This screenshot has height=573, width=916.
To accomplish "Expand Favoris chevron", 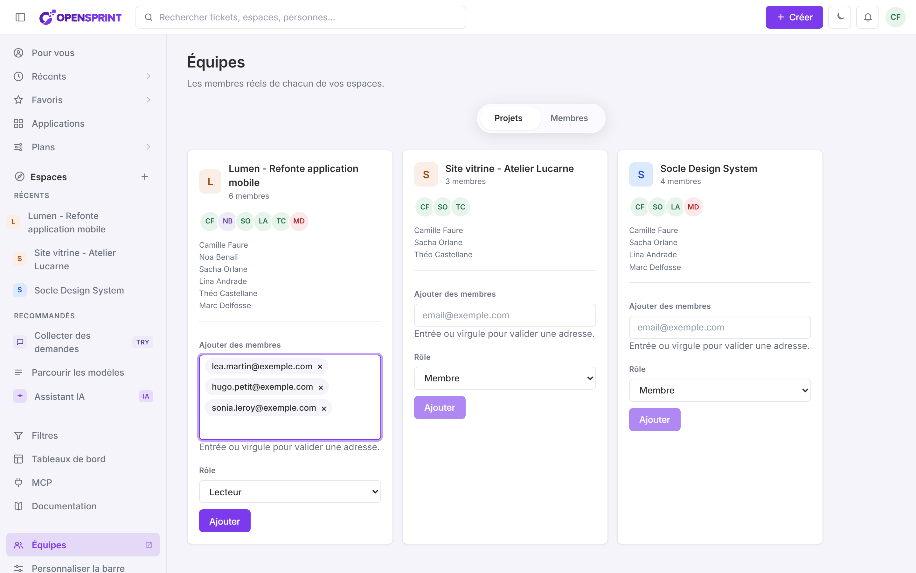I will (x=149, y=100).
